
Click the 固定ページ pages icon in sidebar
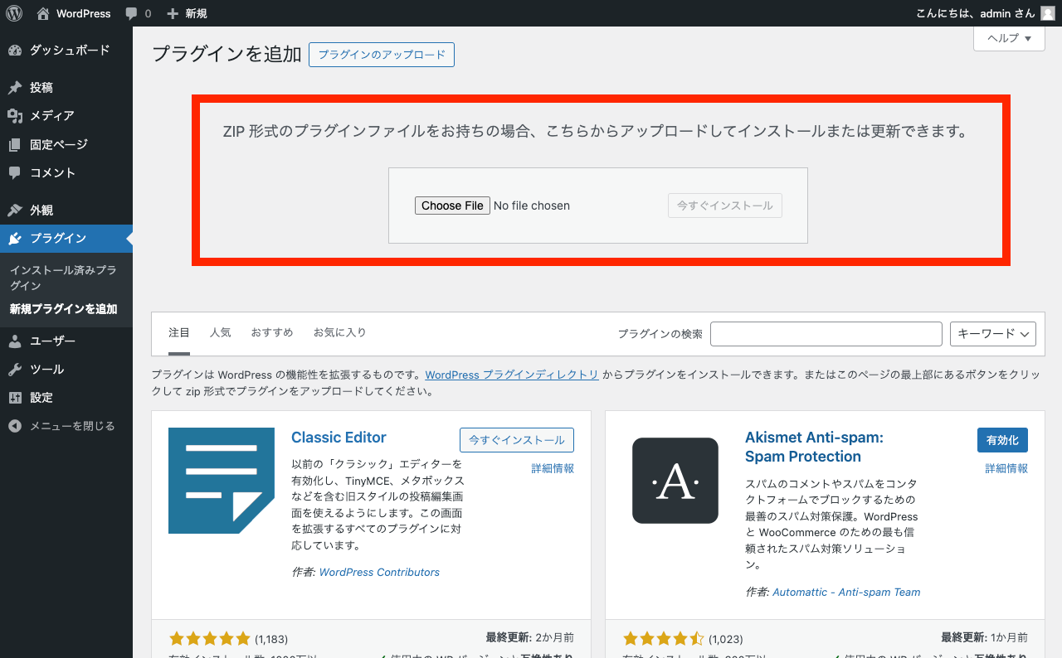click(15, 145)
